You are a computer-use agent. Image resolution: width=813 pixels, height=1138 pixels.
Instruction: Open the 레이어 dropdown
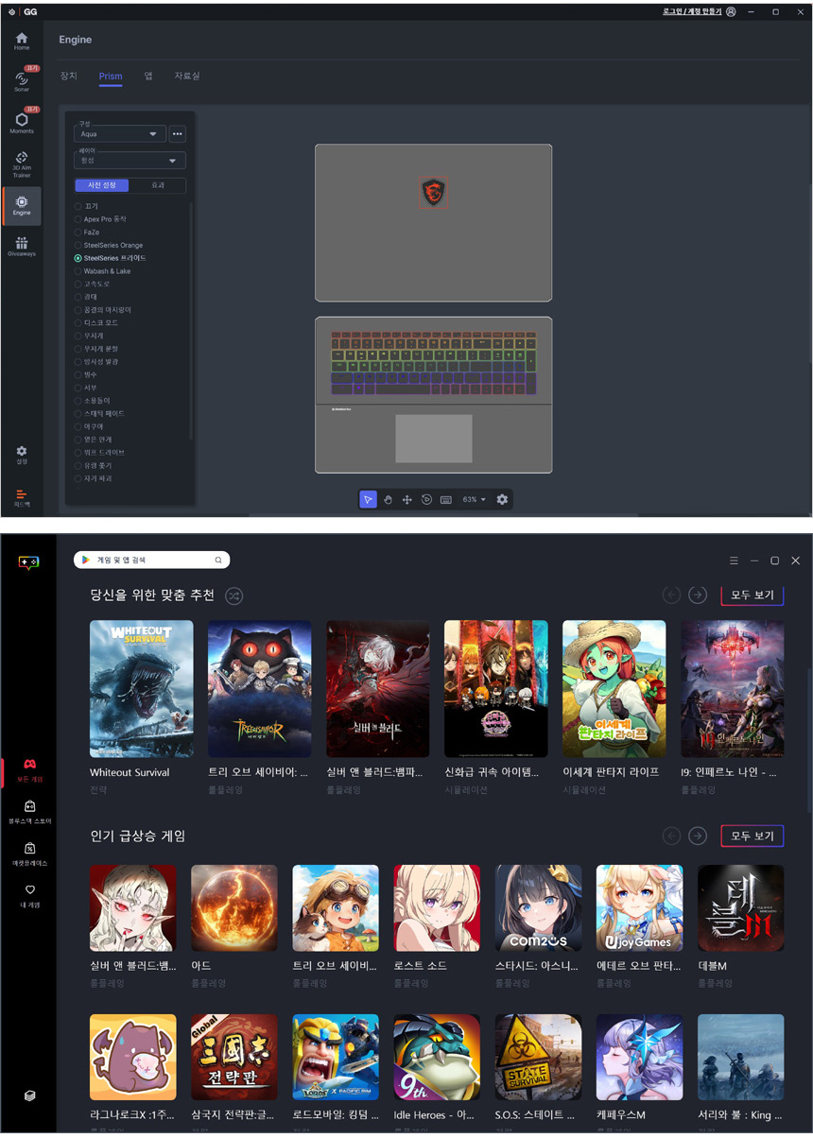point(130,161)
